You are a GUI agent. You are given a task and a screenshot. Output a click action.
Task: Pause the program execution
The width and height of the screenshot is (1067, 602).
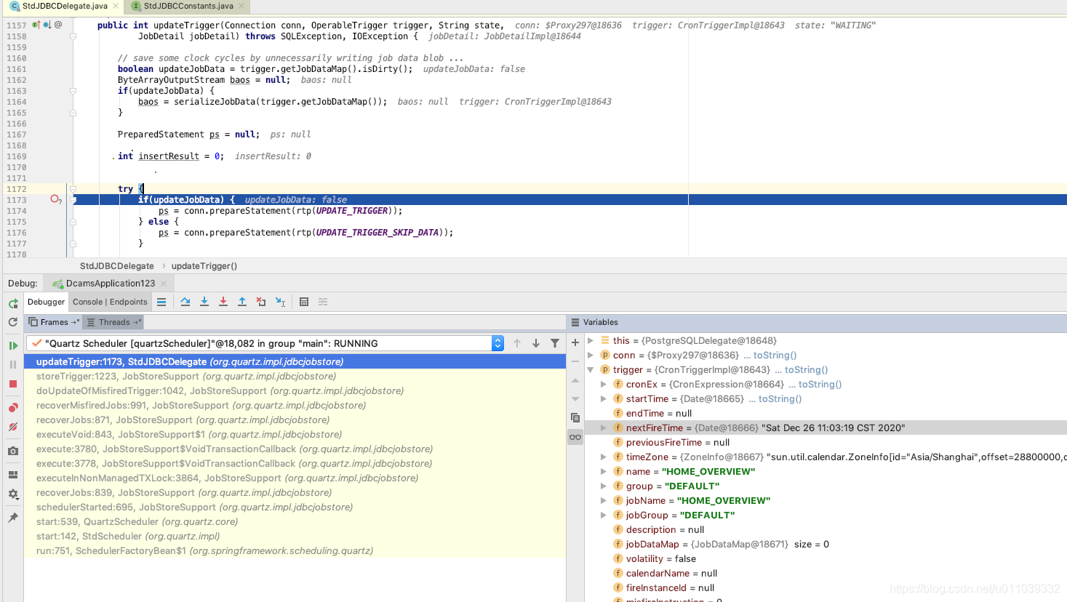pos(13,364)
